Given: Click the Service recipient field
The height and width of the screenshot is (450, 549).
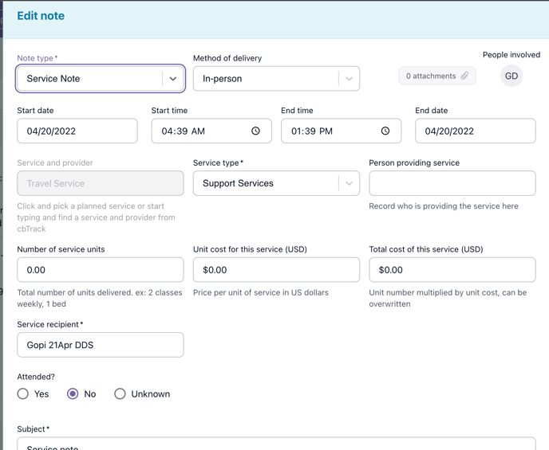Looking at the screenshot, I should point(100,345).
